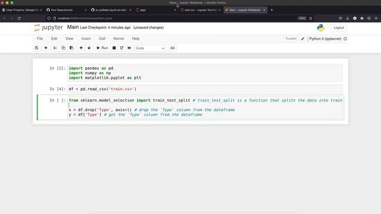Open the Edit menu

54,39
